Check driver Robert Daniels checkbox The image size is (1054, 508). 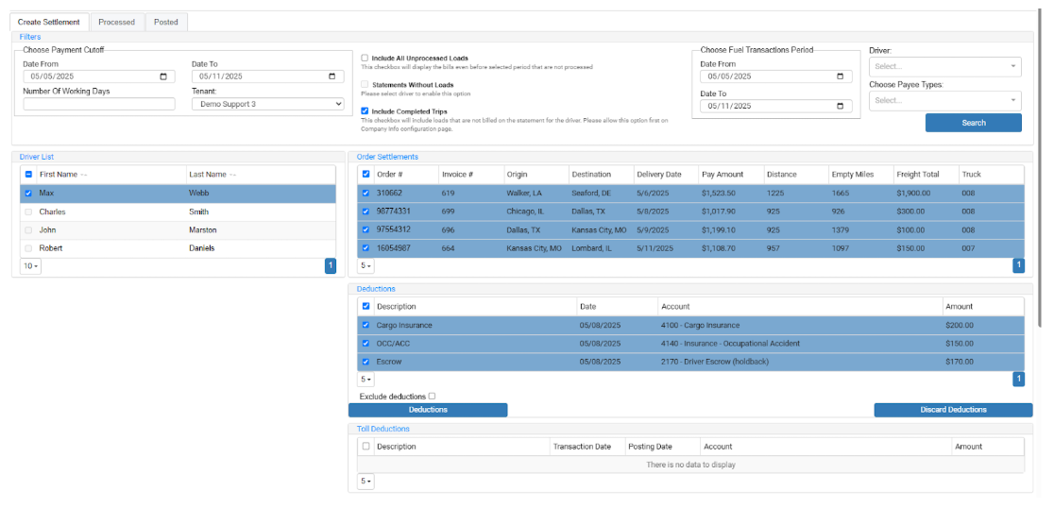click(28, 248)
